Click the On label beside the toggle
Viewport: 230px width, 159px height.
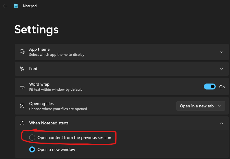point(222,87)
